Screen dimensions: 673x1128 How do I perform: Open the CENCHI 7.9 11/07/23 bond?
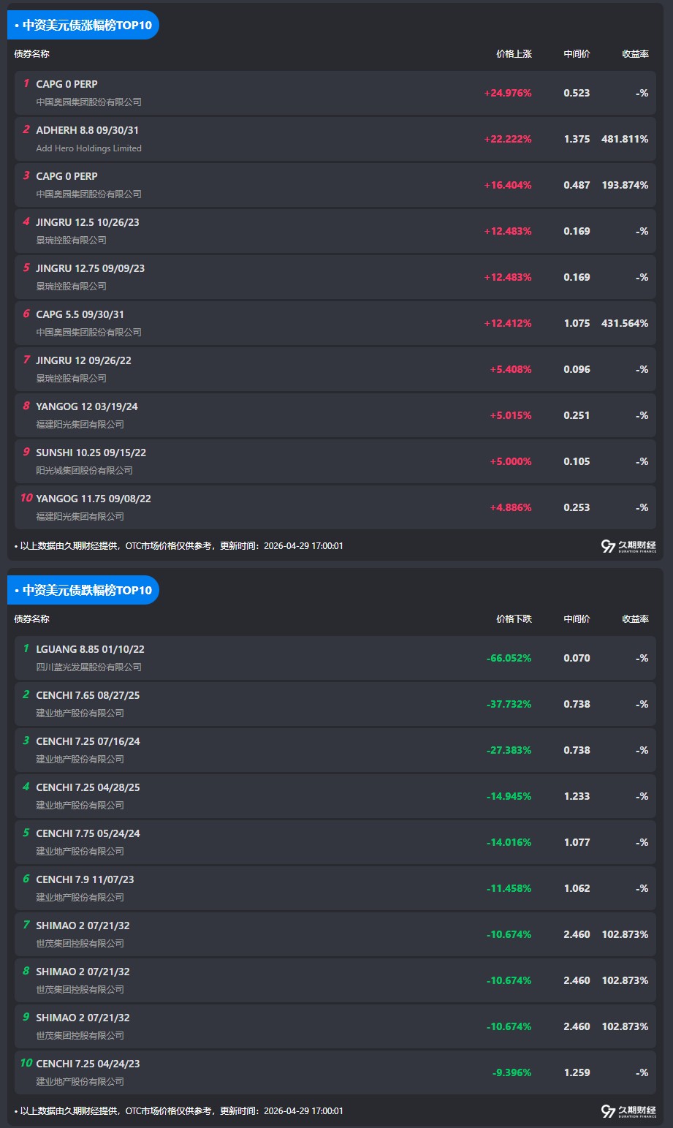click(85, 880)
